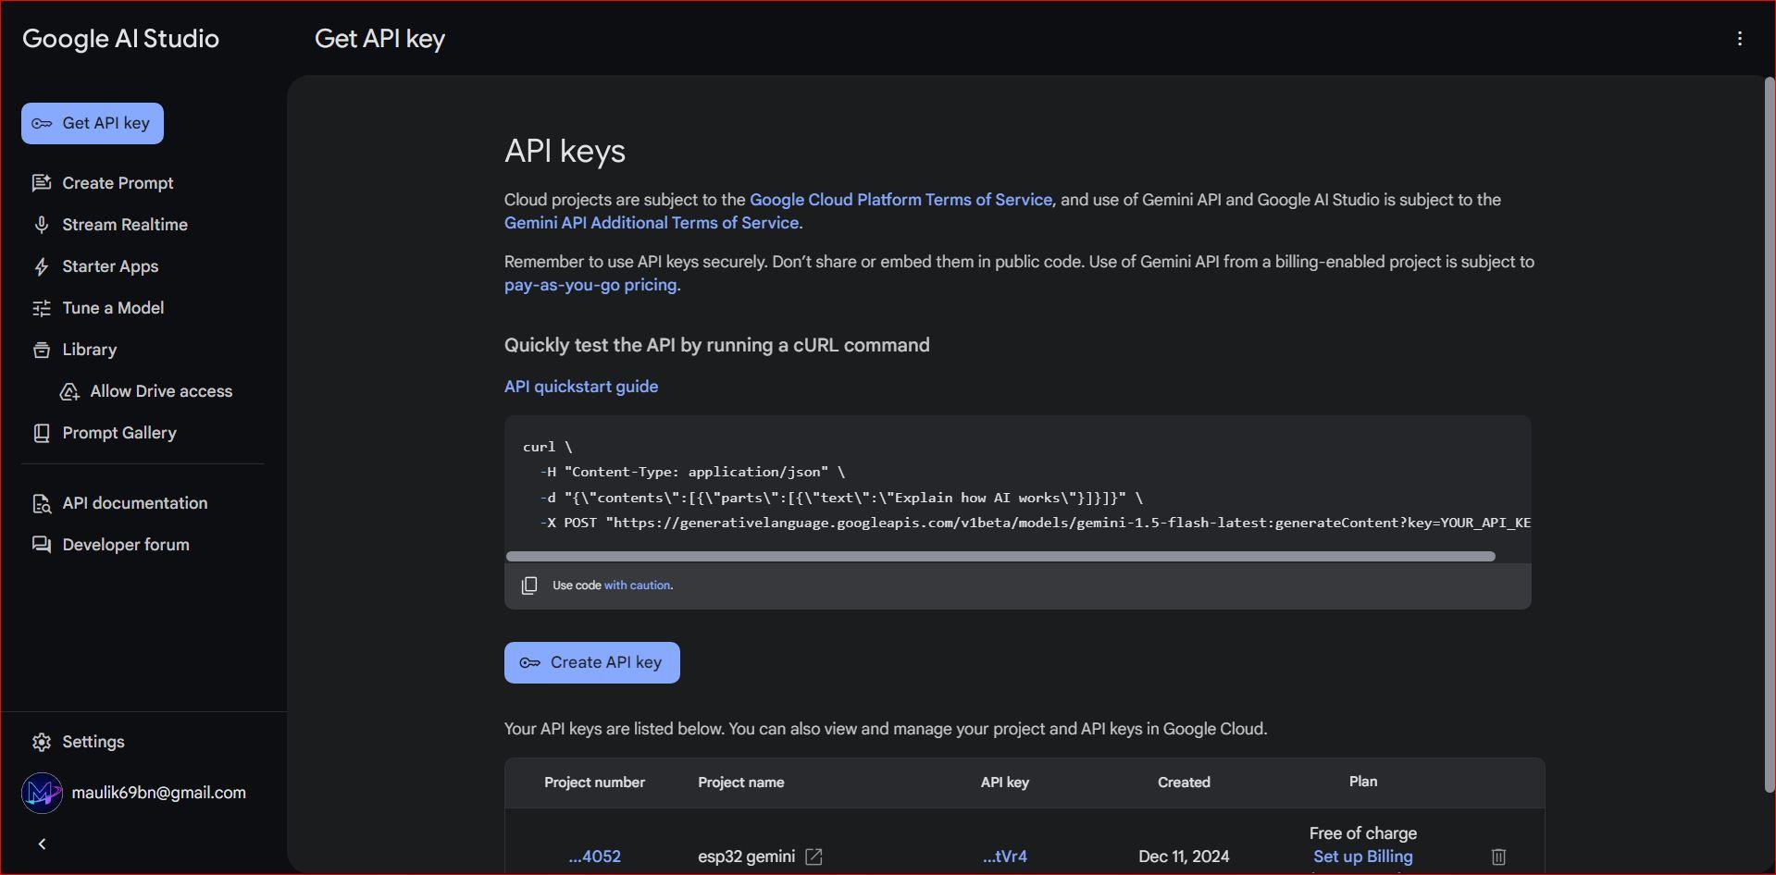The height and width of the screenshot is (875, 1776).
Task: Open Stream Realtime in the sidebar
Action: pos(125,225)
